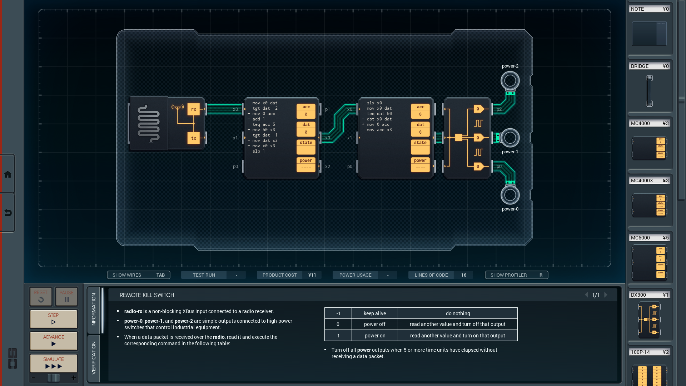Click the REMOTE KILL SWITCH title
This screenshot has width=686, height=386.
(147, 295)
